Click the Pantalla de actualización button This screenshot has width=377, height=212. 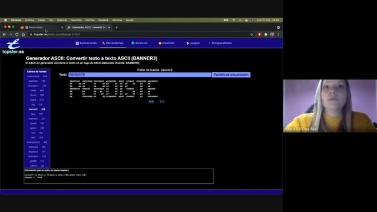pos(231,75)
